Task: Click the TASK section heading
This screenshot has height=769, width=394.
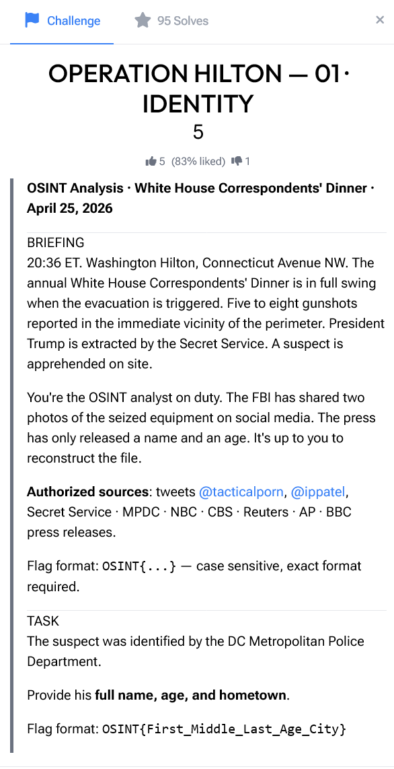Action: 43,621
